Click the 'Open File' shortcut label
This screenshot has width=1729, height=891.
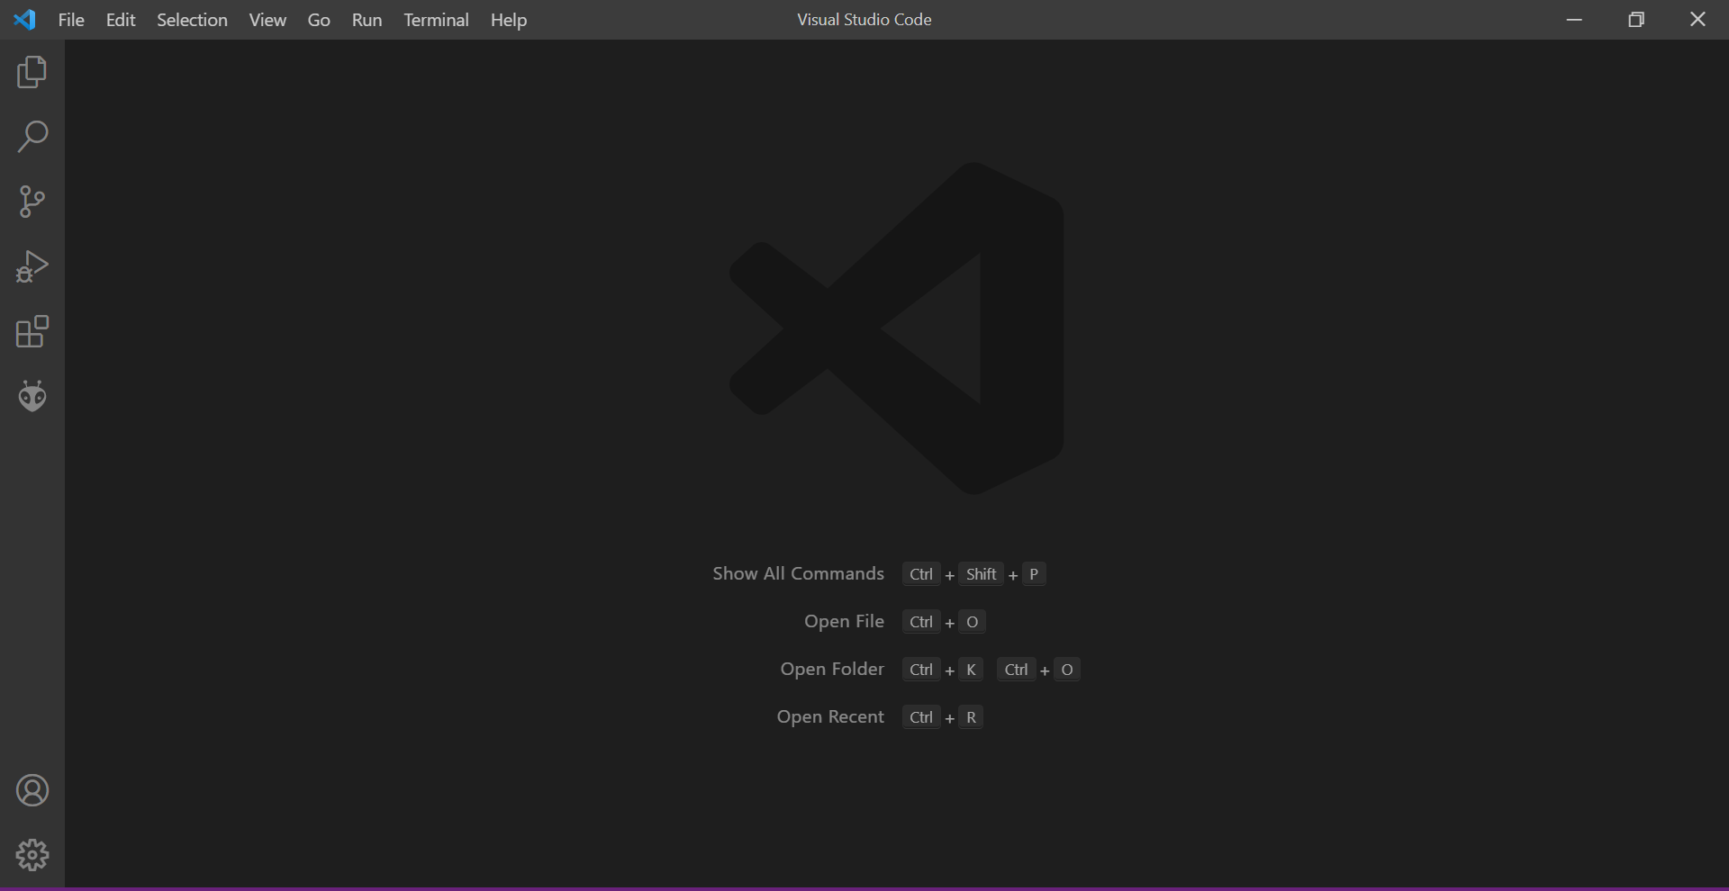(x=844, y=621)
